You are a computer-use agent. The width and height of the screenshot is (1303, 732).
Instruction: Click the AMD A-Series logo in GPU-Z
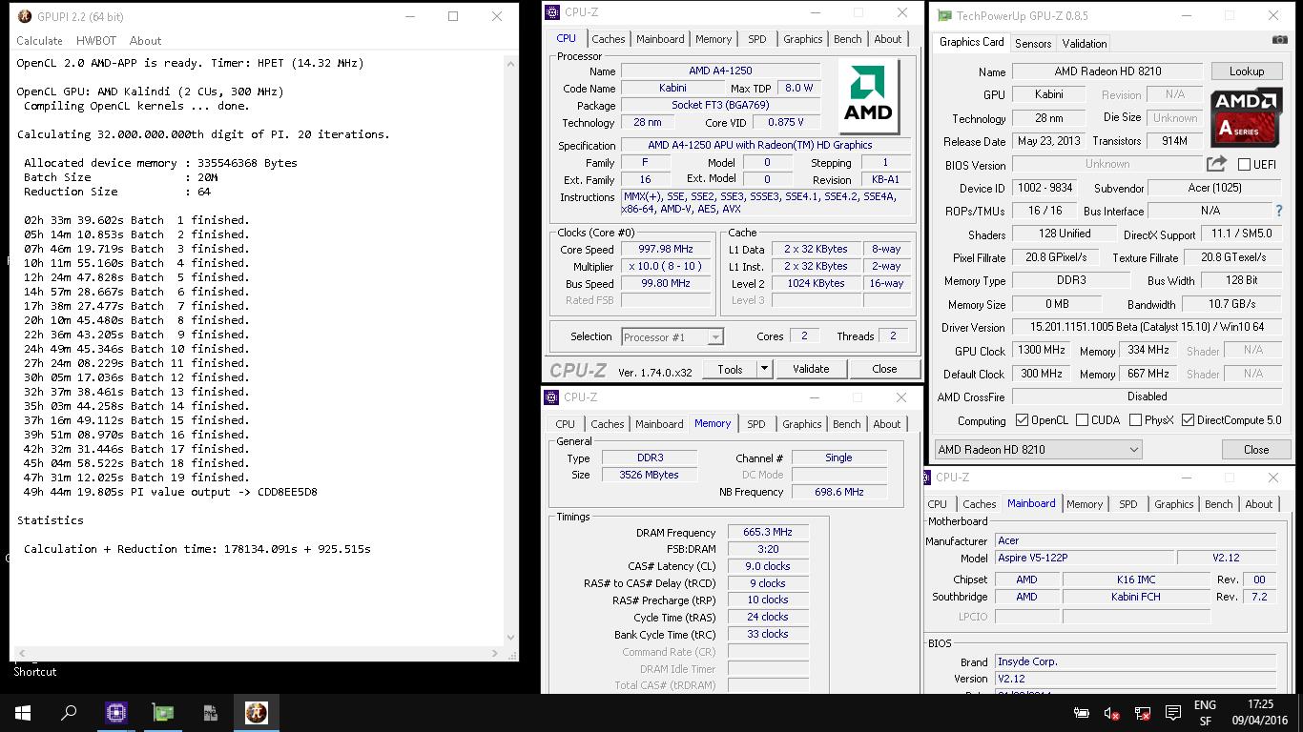[1247, 117]
